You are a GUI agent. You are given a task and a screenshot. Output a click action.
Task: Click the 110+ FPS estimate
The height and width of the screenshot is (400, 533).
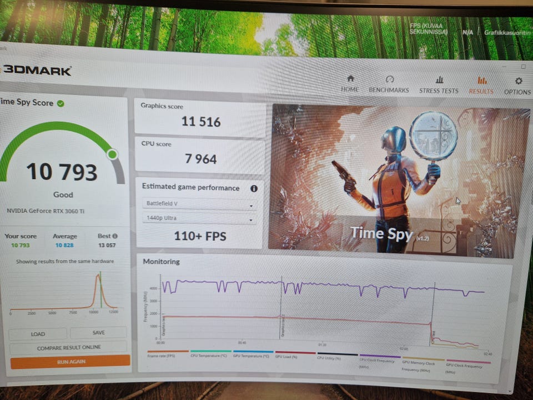(x=200, y=236)
